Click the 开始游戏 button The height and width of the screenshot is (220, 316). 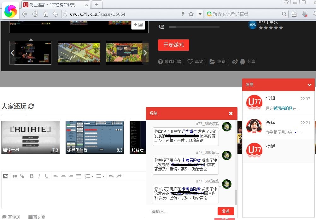click(x=173, y=45)
